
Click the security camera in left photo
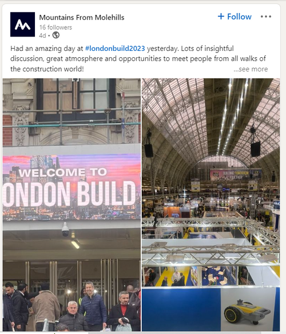point(65,229)
